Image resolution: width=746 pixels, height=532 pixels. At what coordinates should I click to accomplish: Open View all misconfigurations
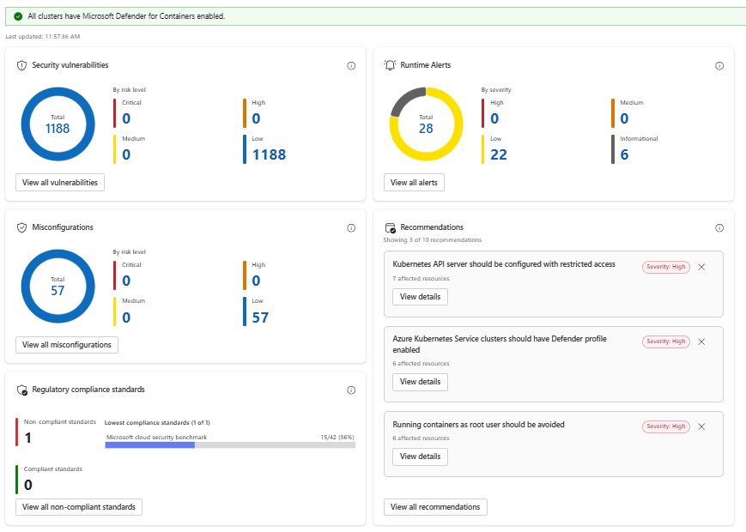pos(67,345)
